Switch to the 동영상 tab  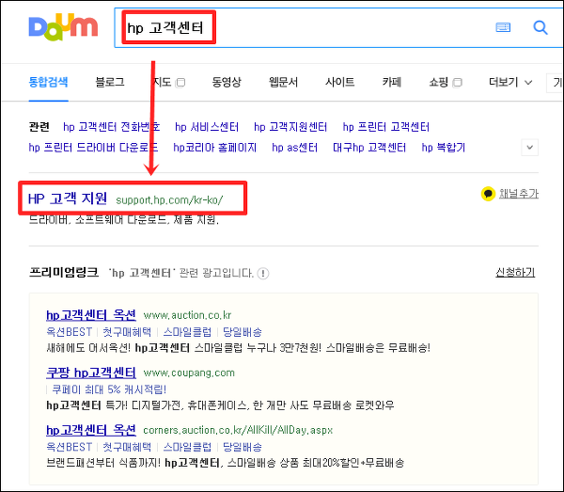[x=227, y=82]
